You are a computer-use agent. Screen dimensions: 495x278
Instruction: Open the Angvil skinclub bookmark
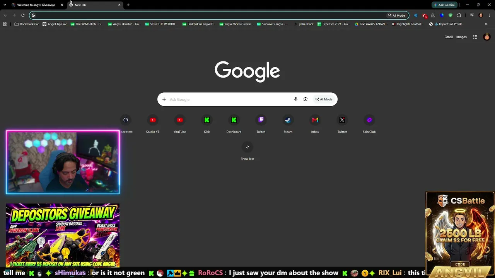tap(124, 24)
